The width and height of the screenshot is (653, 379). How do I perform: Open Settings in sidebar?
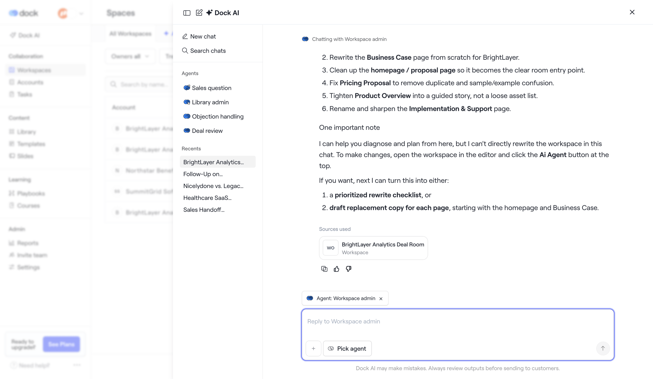pyautogui.click(x=24, y=268)
